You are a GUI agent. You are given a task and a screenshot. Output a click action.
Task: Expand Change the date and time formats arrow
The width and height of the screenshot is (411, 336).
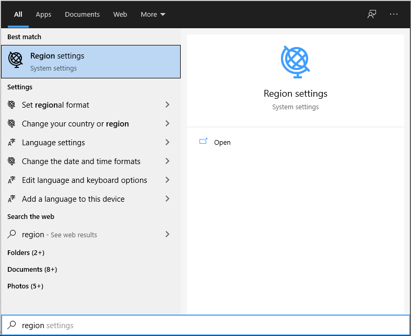tap(168, 161)
